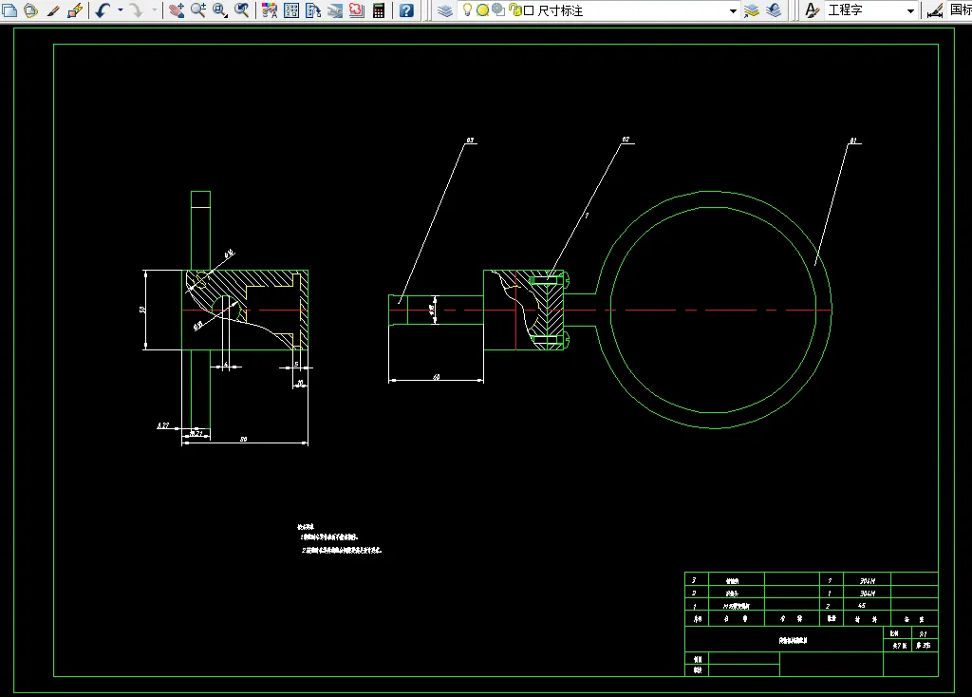Open the Block Editor lightning icon
This screenshot has height=697, width=972.
coord(75,10)
